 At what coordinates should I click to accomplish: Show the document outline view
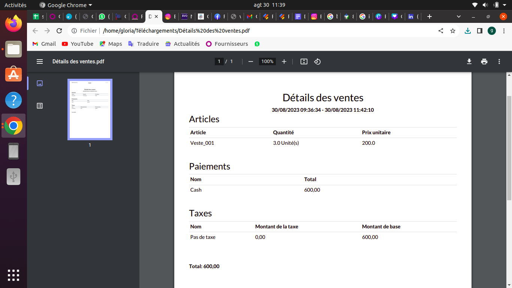40,106
